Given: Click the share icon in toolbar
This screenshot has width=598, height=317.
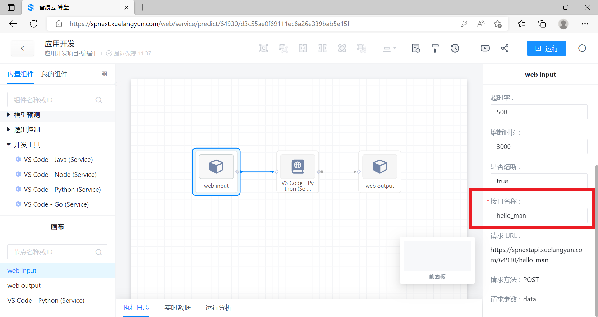Looking at the screenshot, I should [505, 48].
